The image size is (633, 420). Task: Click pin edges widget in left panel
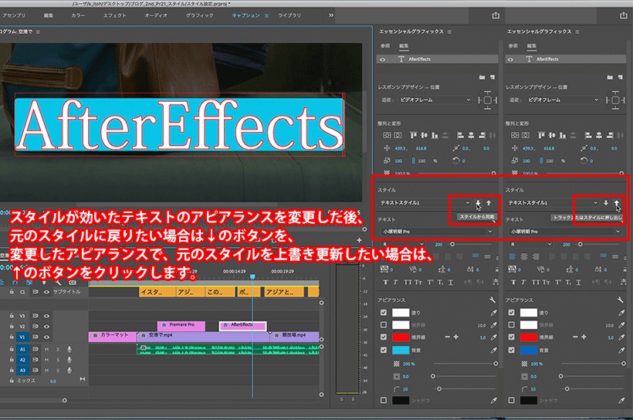pos(488,100)
